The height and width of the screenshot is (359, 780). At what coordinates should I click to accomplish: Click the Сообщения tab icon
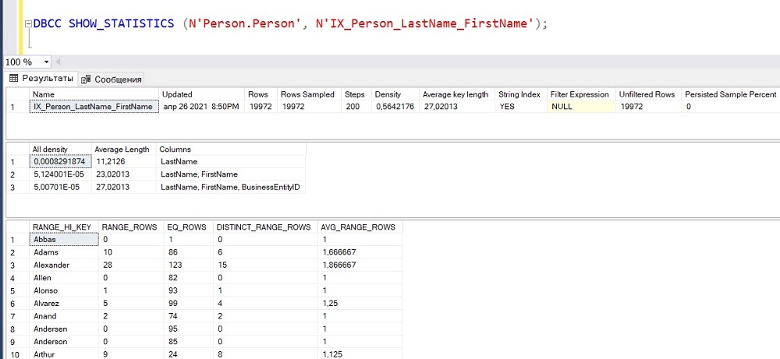pos(86,79)
